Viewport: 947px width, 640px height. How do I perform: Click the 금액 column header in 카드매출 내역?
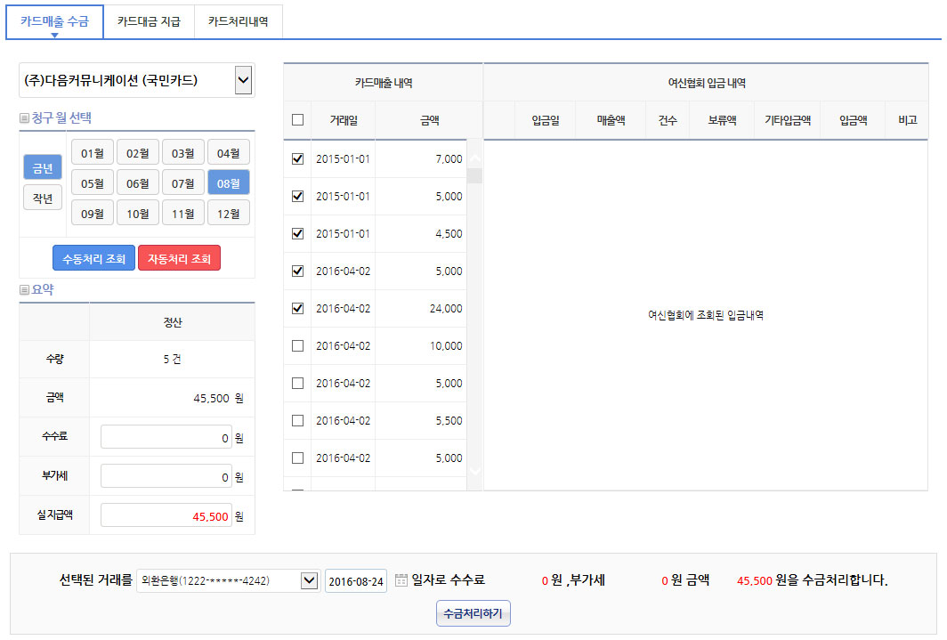pyautogui.click(x=429, y=120)
